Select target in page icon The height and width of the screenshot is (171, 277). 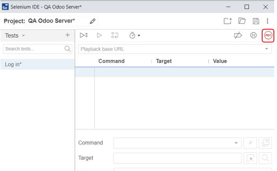tap(250, 158)
